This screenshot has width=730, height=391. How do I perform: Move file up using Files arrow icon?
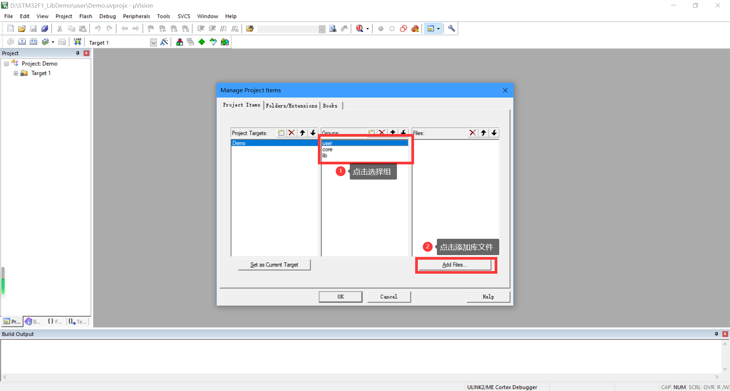tap(483, 132)
